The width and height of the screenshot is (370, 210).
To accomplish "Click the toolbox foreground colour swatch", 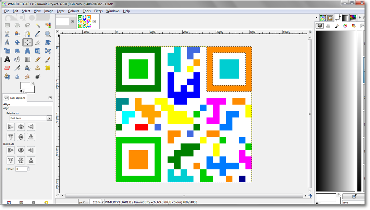I will [25, 86].
